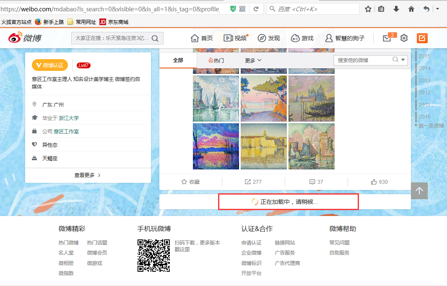Click the green shield security icon

pos(233,9)
